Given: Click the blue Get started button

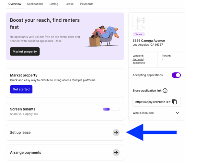Looking at the screenshot, I should (21, 89).
